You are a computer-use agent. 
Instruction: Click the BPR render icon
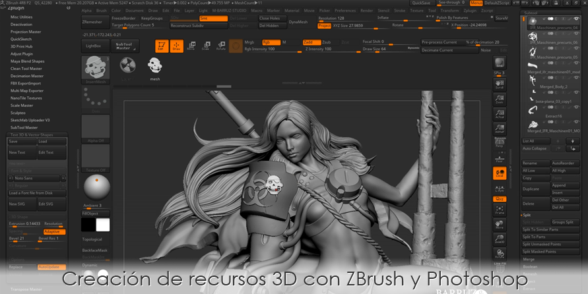pos(500,63)
